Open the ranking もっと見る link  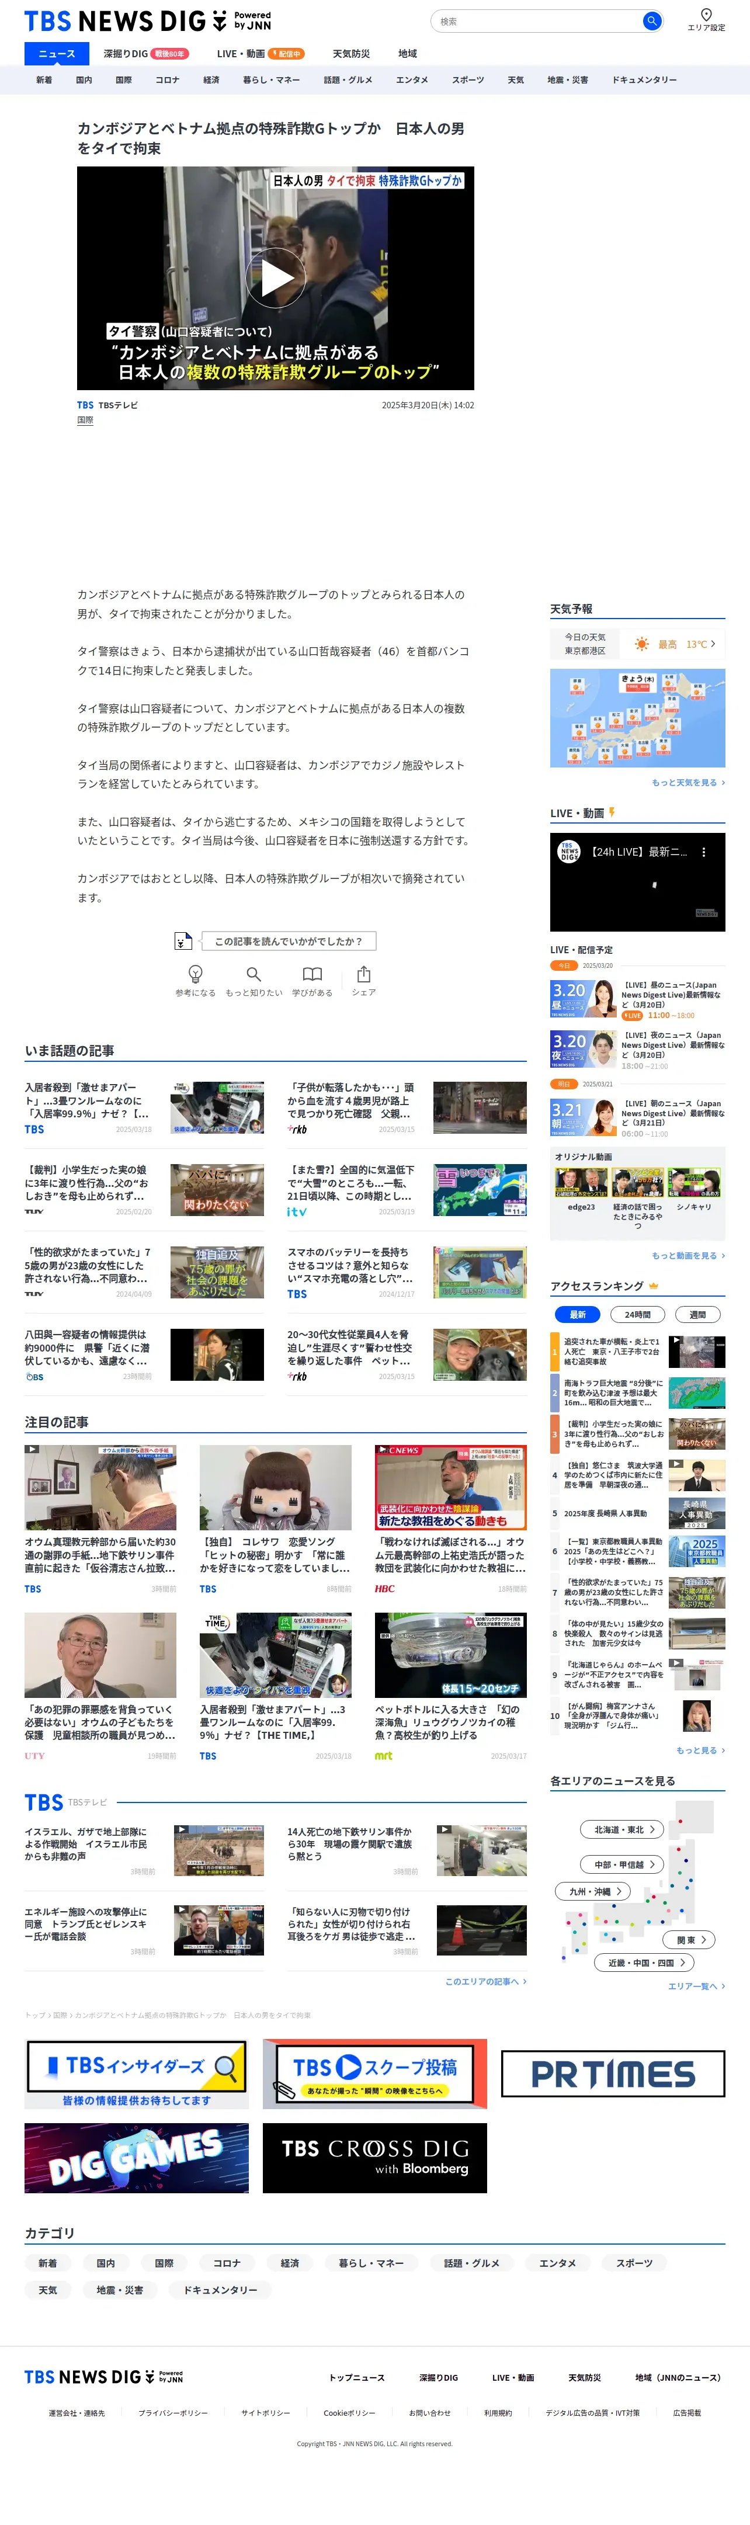(700, 1751)
